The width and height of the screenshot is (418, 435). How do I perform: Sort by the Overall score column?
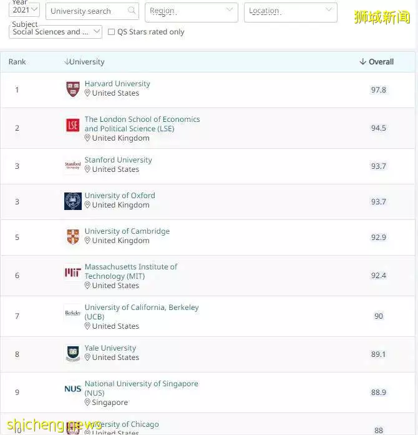tap(376, 62)
